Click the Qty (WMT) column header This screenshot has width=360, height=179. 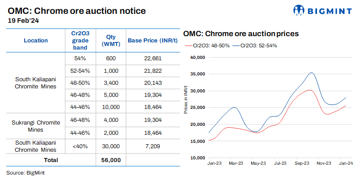(x=111, y=40)
